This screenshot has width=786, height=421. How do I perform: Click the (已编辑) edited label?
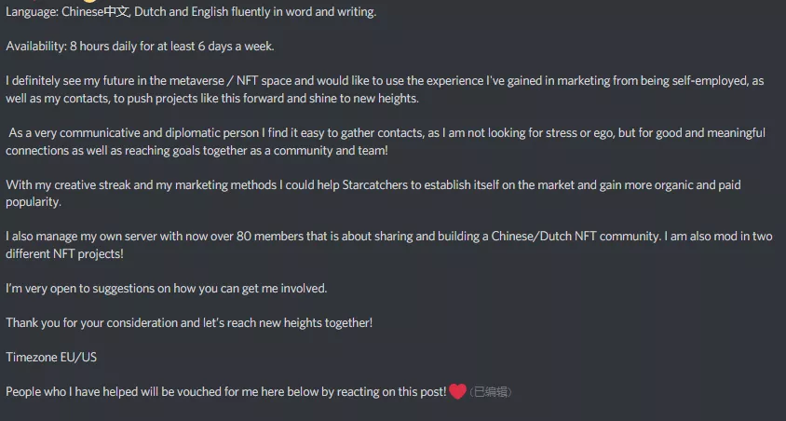[x=490, y=392]
